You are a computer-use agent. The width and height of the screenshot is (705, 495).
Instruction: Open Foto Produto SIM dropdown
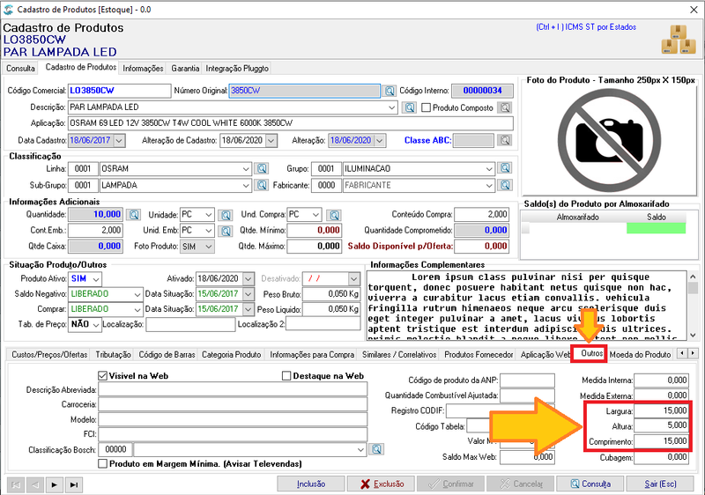click(208, 247)
